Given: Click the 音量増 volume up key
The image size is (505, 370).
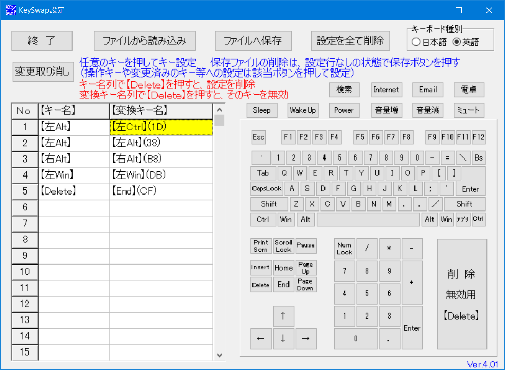Looking at the screenshot, I should 387,110.
